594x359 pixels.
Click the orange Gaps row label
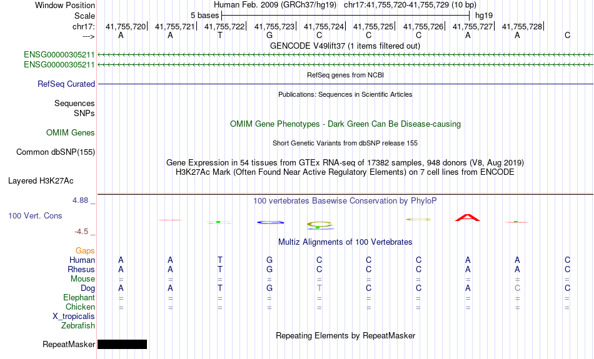[x=85, y=251]
